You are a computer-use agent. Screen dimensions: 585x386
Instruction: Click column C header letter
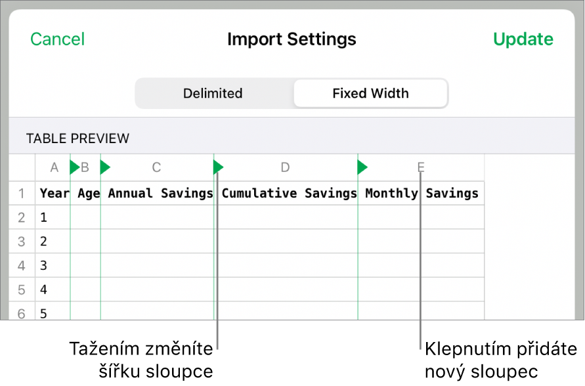click(156, 168)
